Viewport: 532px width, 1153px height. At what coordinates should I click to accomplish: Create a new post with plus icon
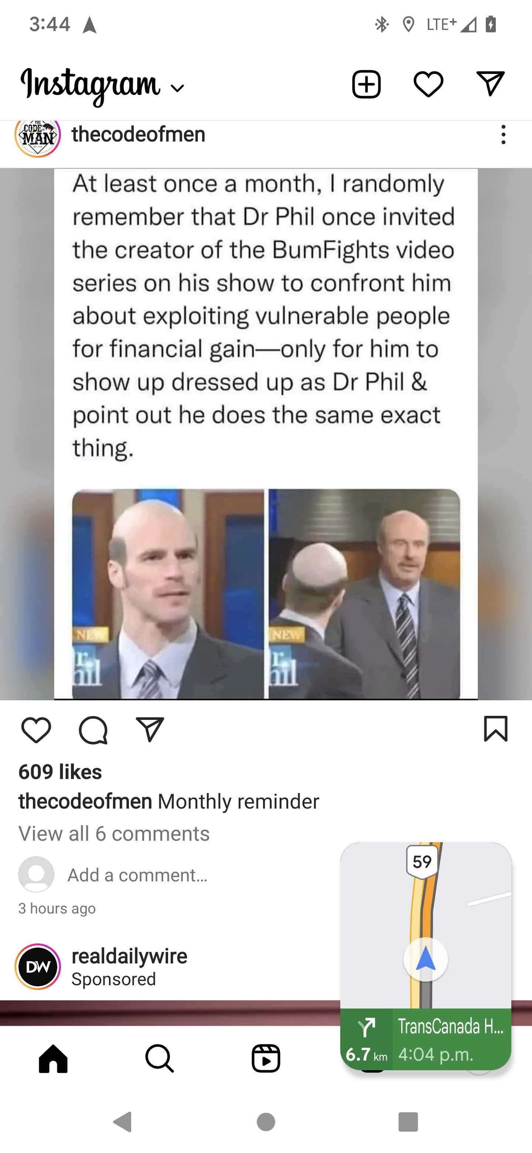tap(366, 84)
